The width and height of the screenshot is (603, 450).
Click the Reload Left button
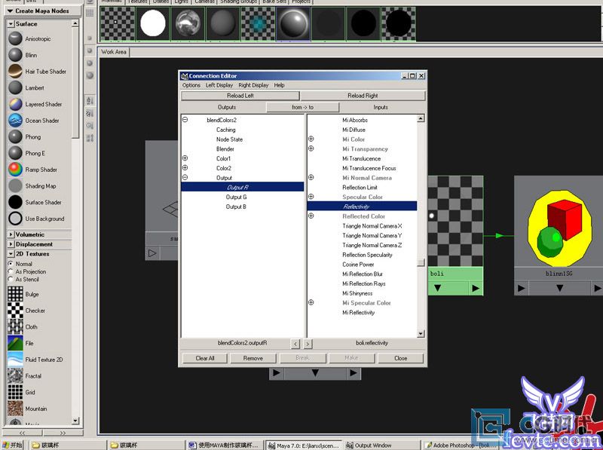240,96
